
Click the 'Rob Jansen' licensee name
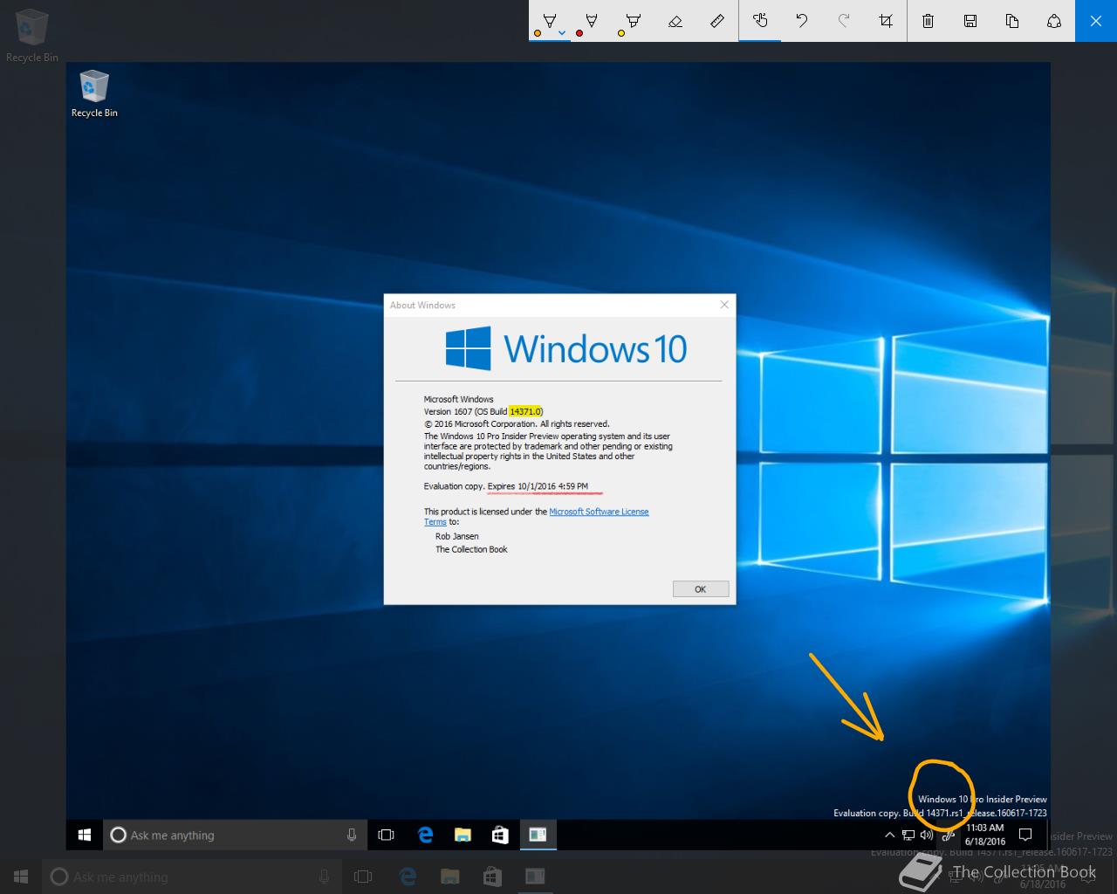pos(457,537)
